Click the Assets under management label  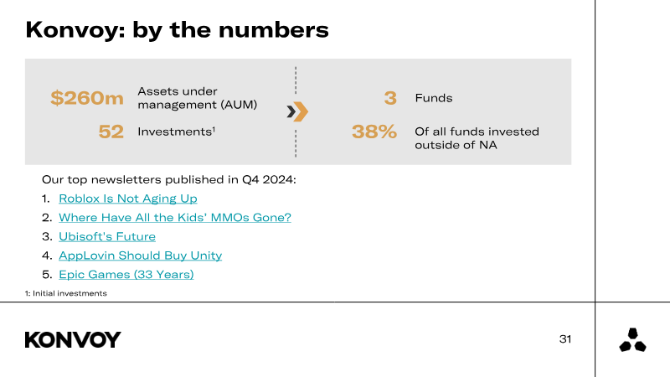point(198,98)
